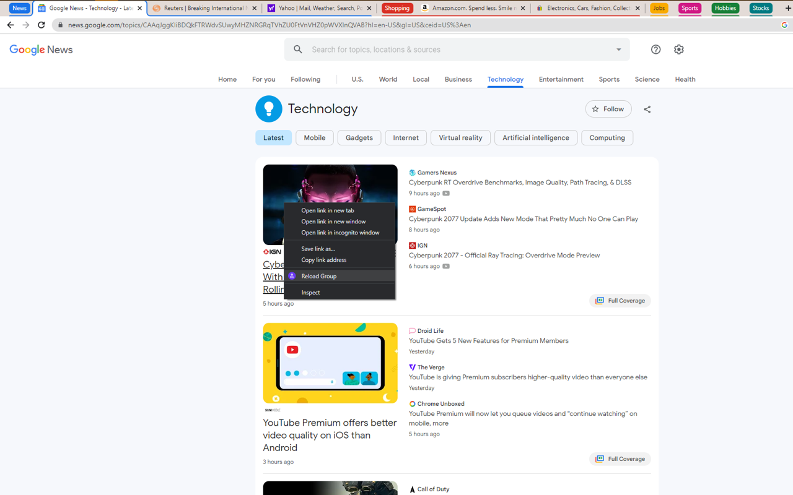The width and height of the screenshot is (793, 495).
Task: Click inside the browser address bar
Action: pyautogui.click(x=248, y=25)
